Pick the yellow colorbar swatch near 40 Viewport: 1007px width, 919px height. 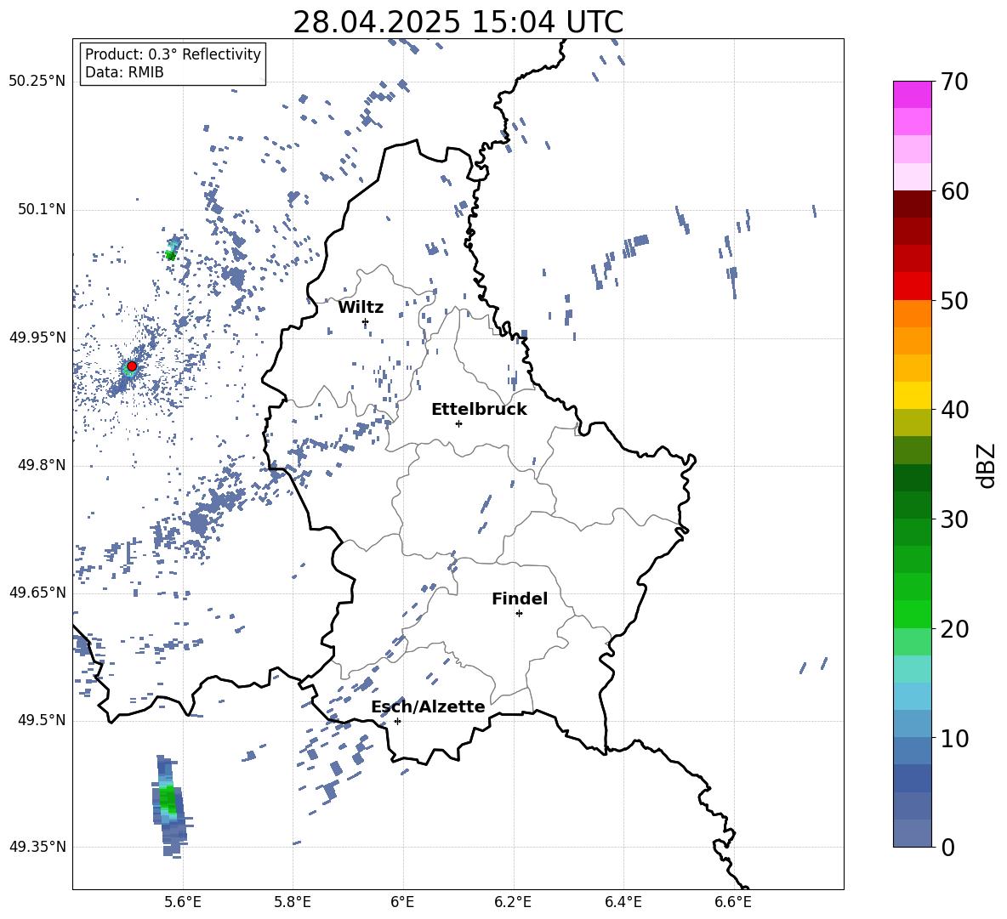pyautogui.click(x=912, y=395)
